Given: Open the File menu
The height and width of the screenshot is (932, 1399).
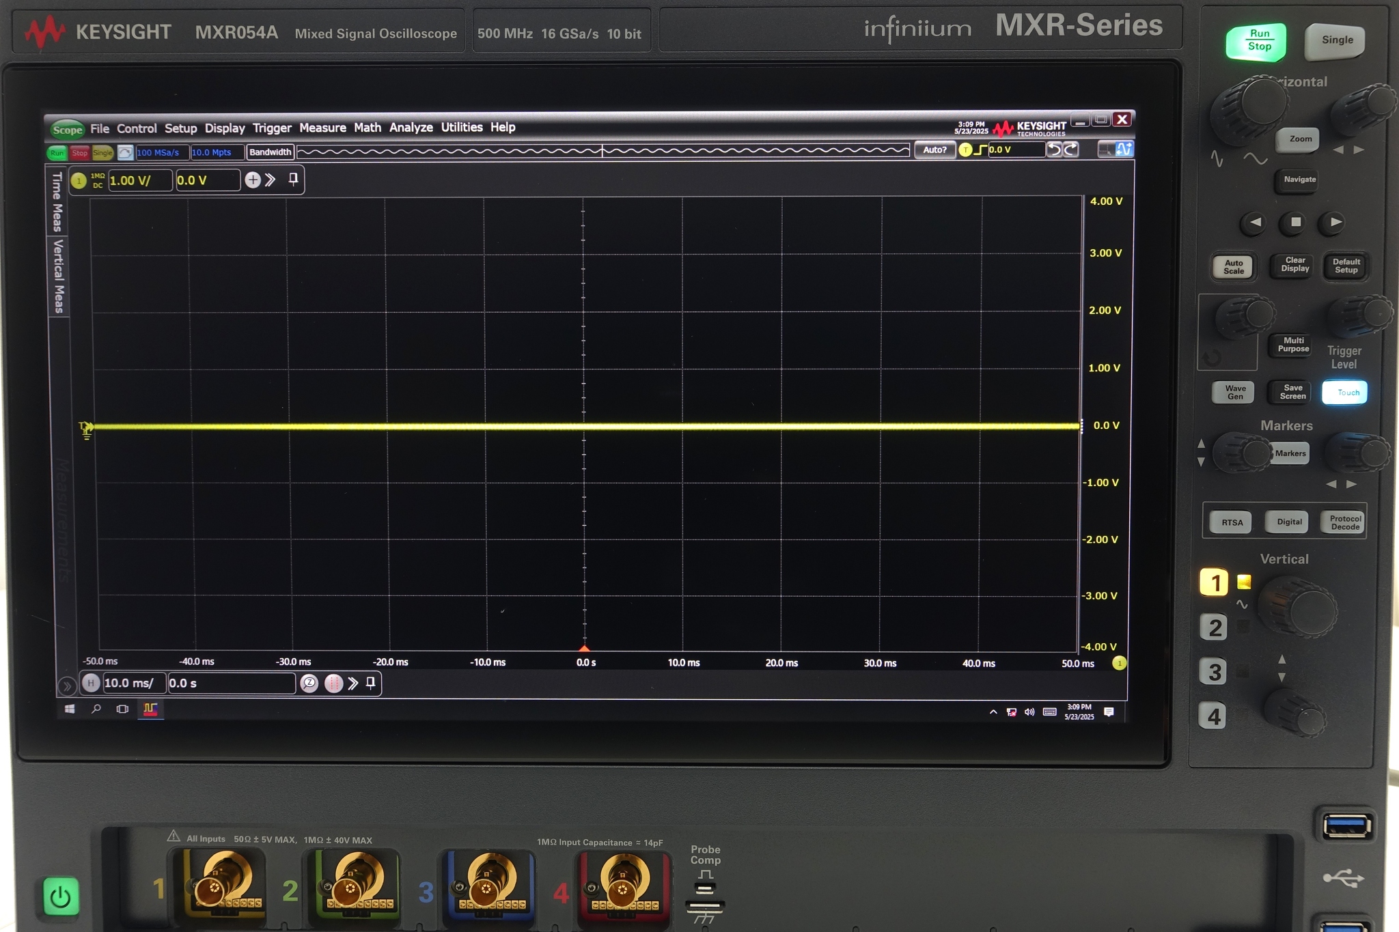Looking at the screenshot, I should [x=100, y=128].
